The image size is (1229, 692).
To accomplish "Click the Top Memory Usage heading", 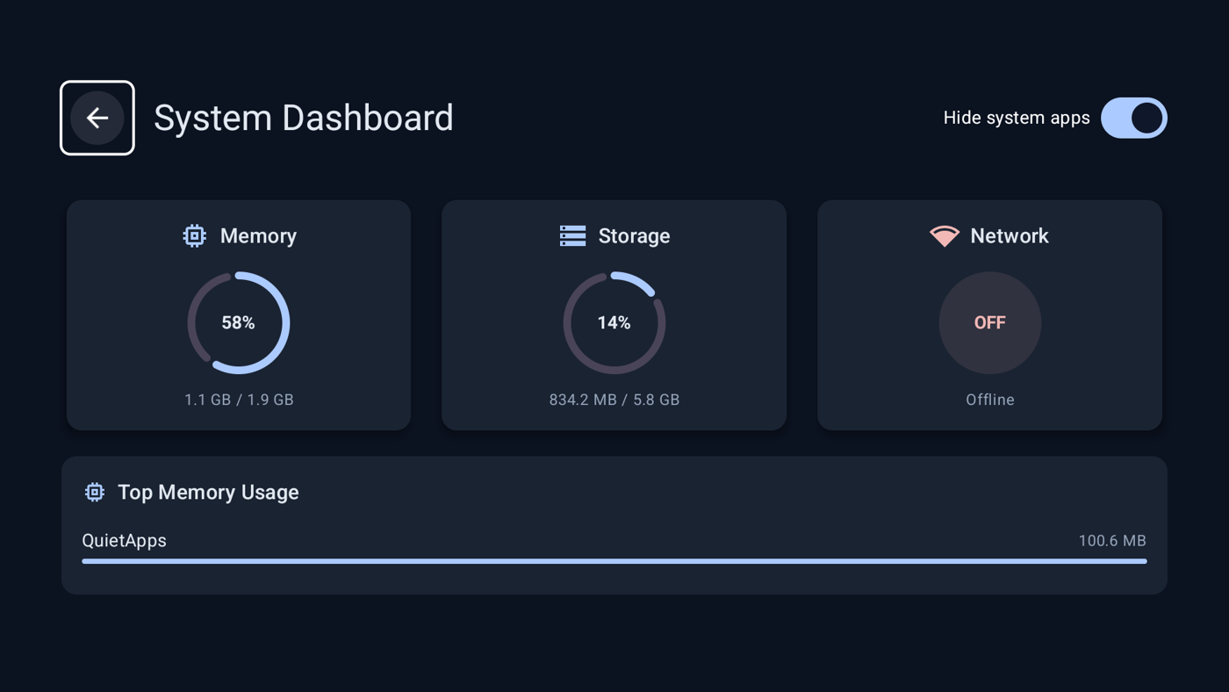I will coord(208,492).
